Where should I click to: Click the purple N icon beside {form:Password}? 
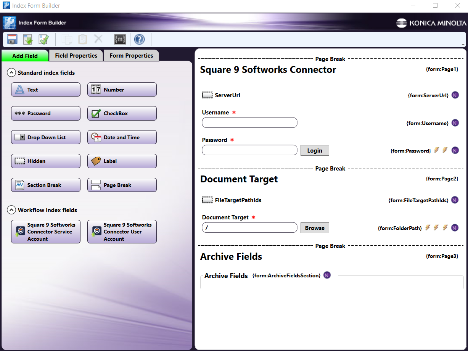(455, 150)
